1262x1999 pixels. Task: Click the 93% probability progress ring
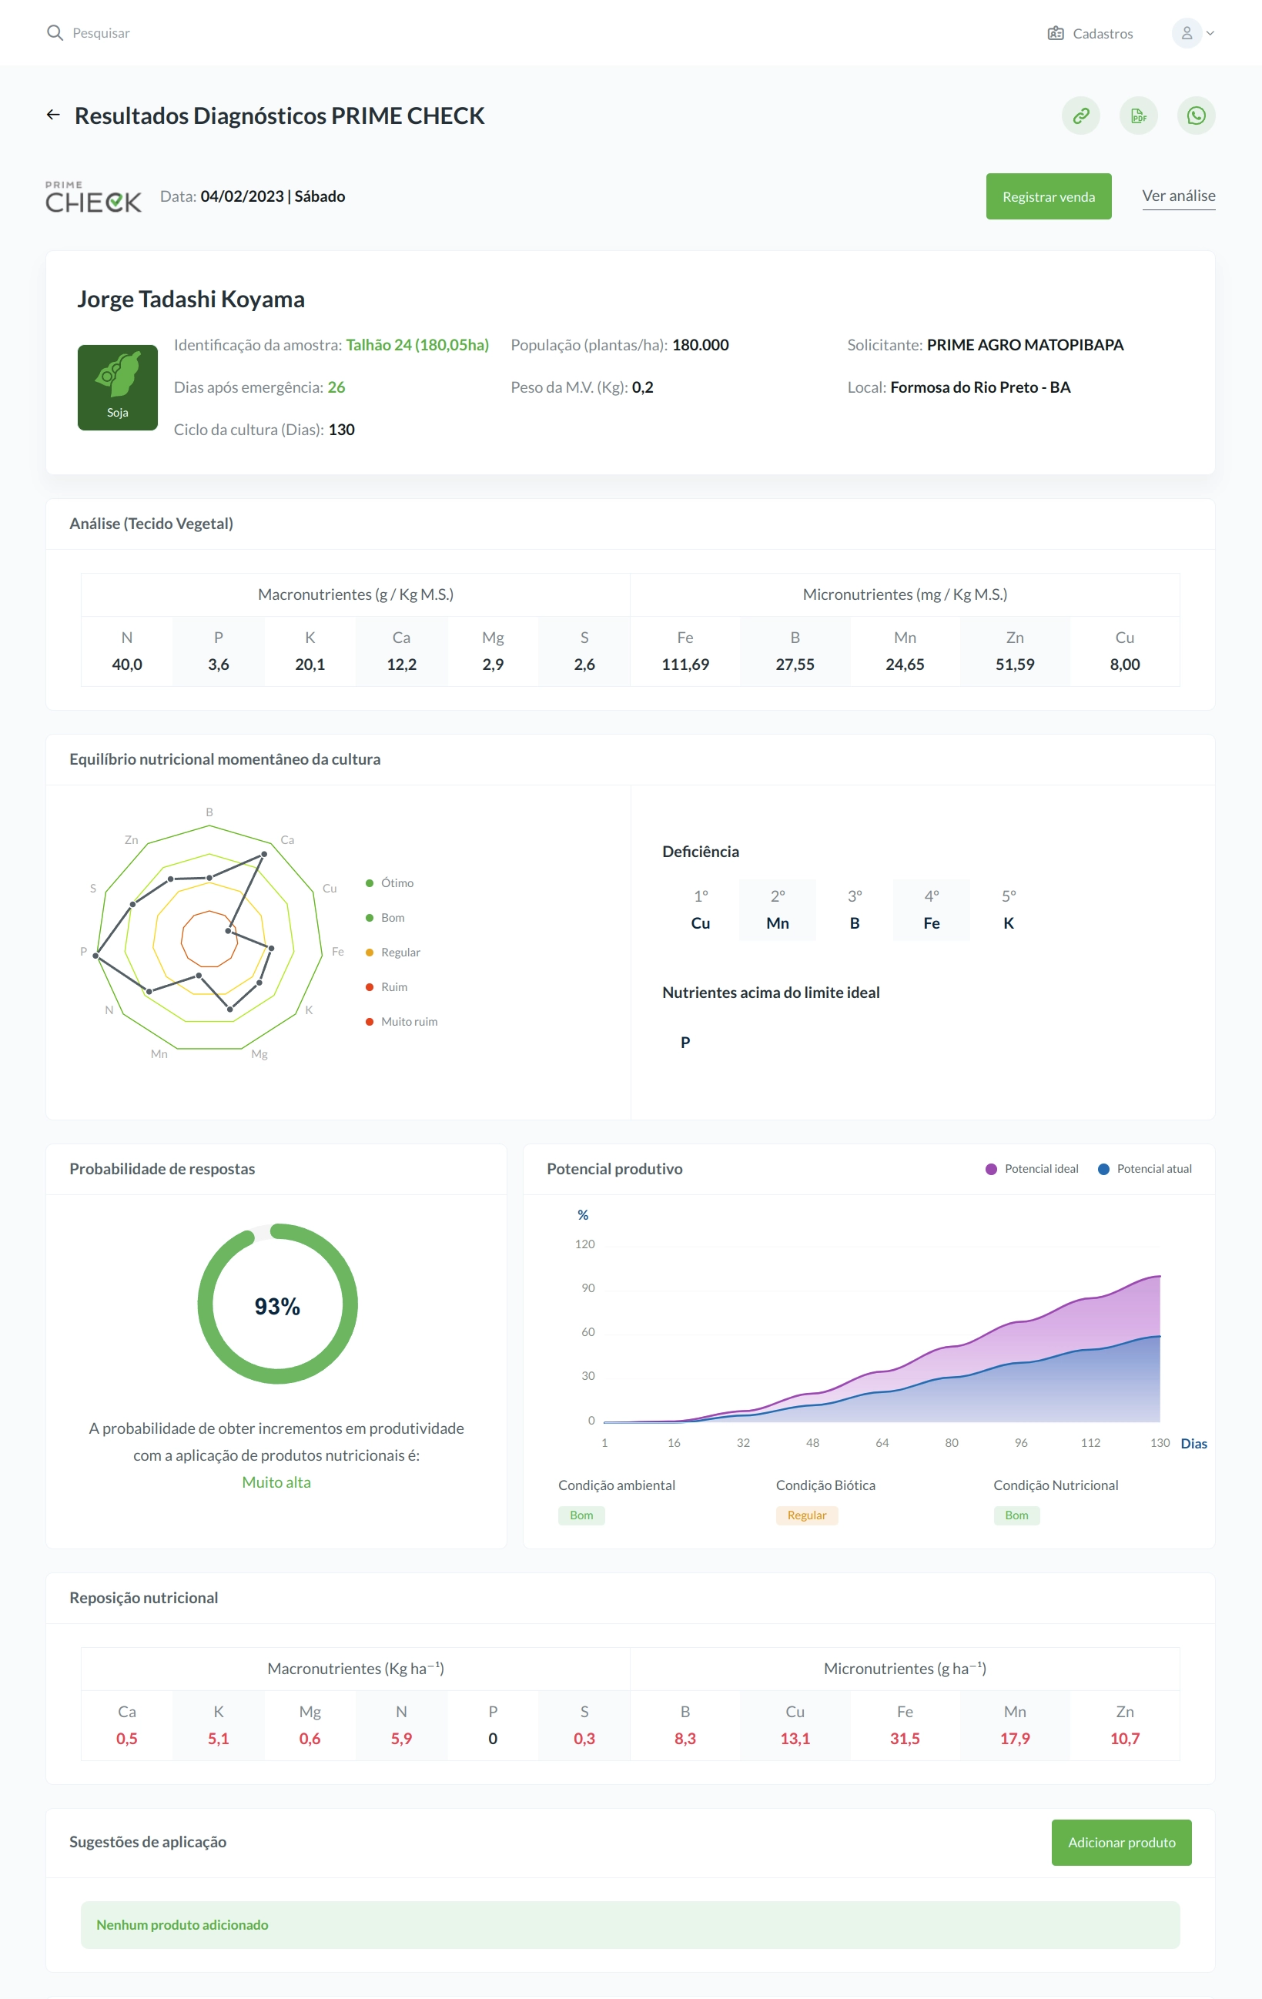click(x=277, y=1304)
